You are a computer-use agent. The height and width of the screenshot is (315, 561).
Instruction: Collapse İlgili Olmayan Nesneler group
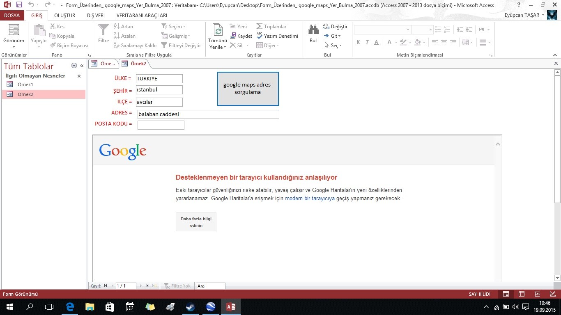pos(79,76)
